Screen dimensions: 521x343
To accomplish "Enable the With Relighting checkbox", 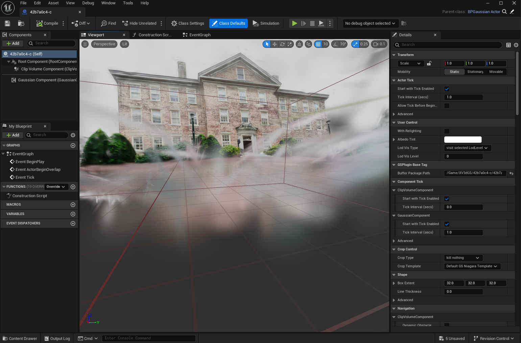I will [447, 131].
